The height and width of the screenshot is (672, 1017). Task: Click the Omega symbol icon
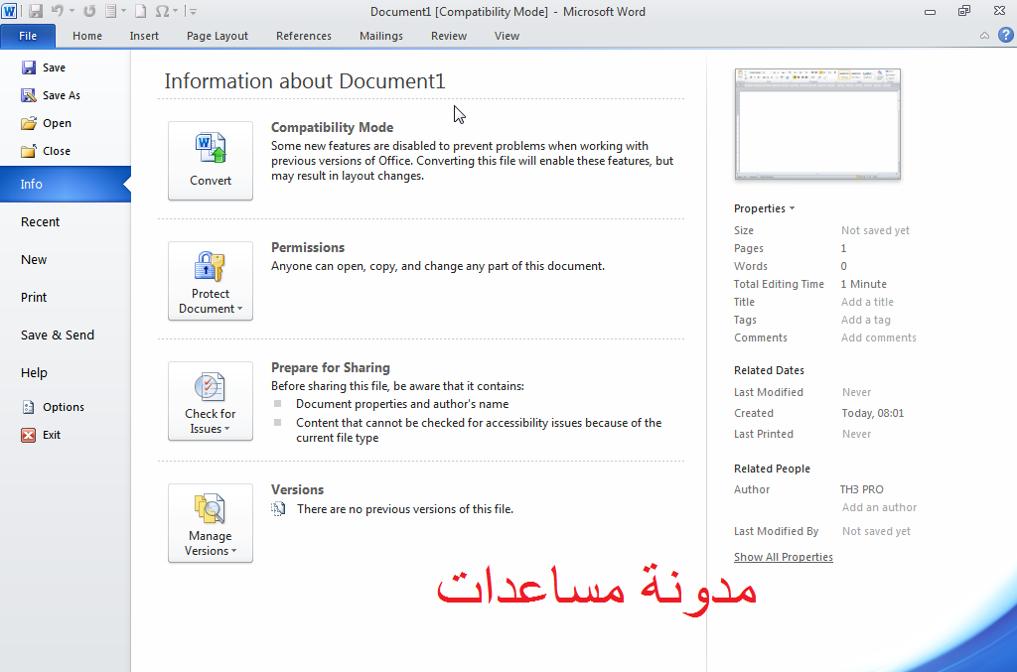[162, 11]
